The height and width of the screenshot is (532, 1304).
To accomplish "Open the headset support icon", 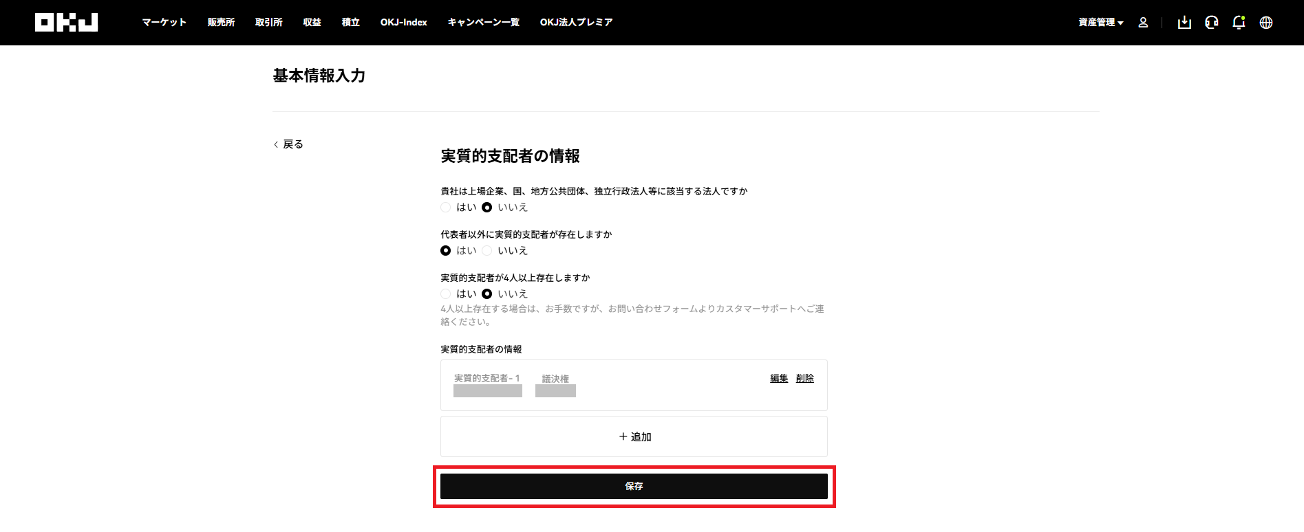I will (x=1212, y=23).
